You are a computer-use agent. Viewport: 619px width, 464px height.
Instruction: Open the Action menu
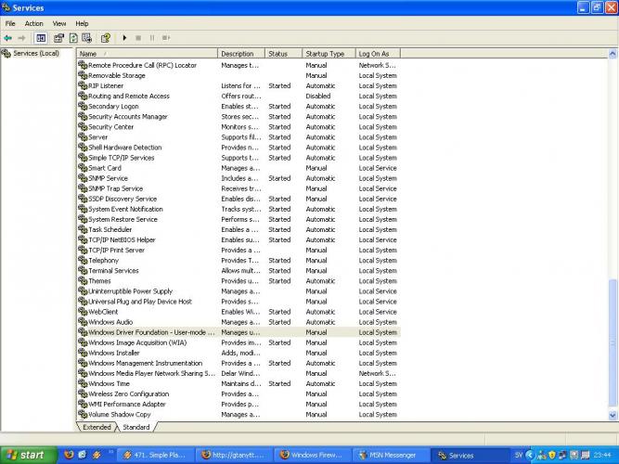34,23
